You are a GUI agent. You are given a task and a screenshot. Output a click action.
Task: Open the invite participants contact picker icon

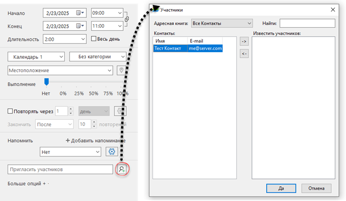[122, 169]
